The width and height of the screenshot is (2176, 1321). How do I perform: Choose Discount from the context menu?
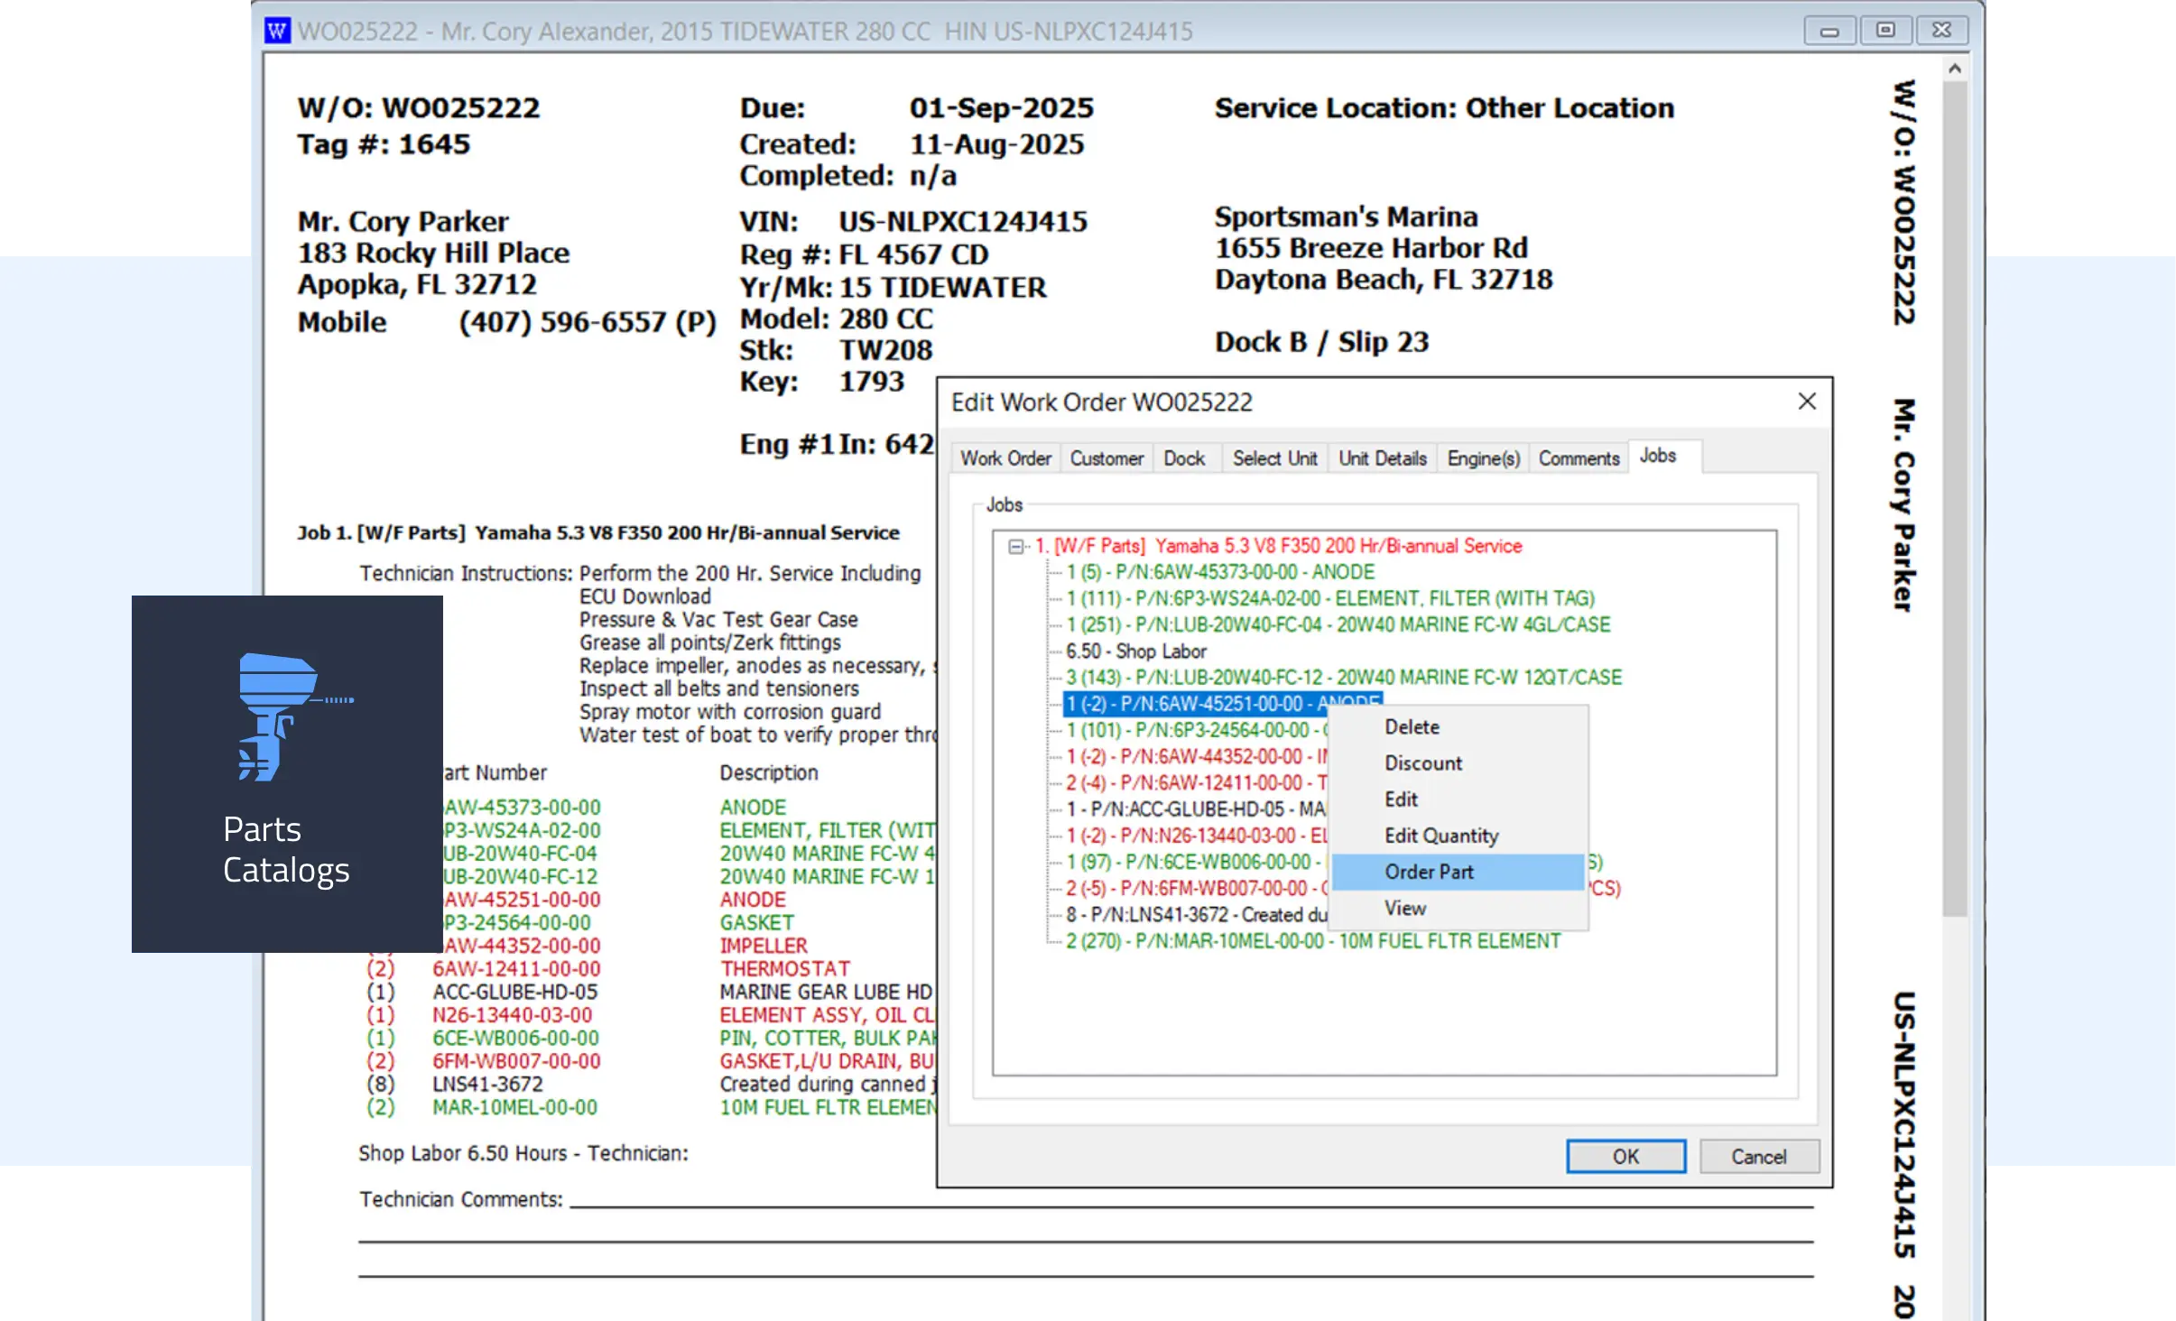click(1422, 762)
